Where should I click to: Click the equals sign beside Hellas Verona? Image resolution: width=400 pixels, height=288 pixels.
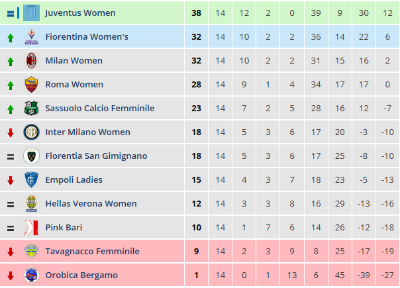(x=10, y=204)
